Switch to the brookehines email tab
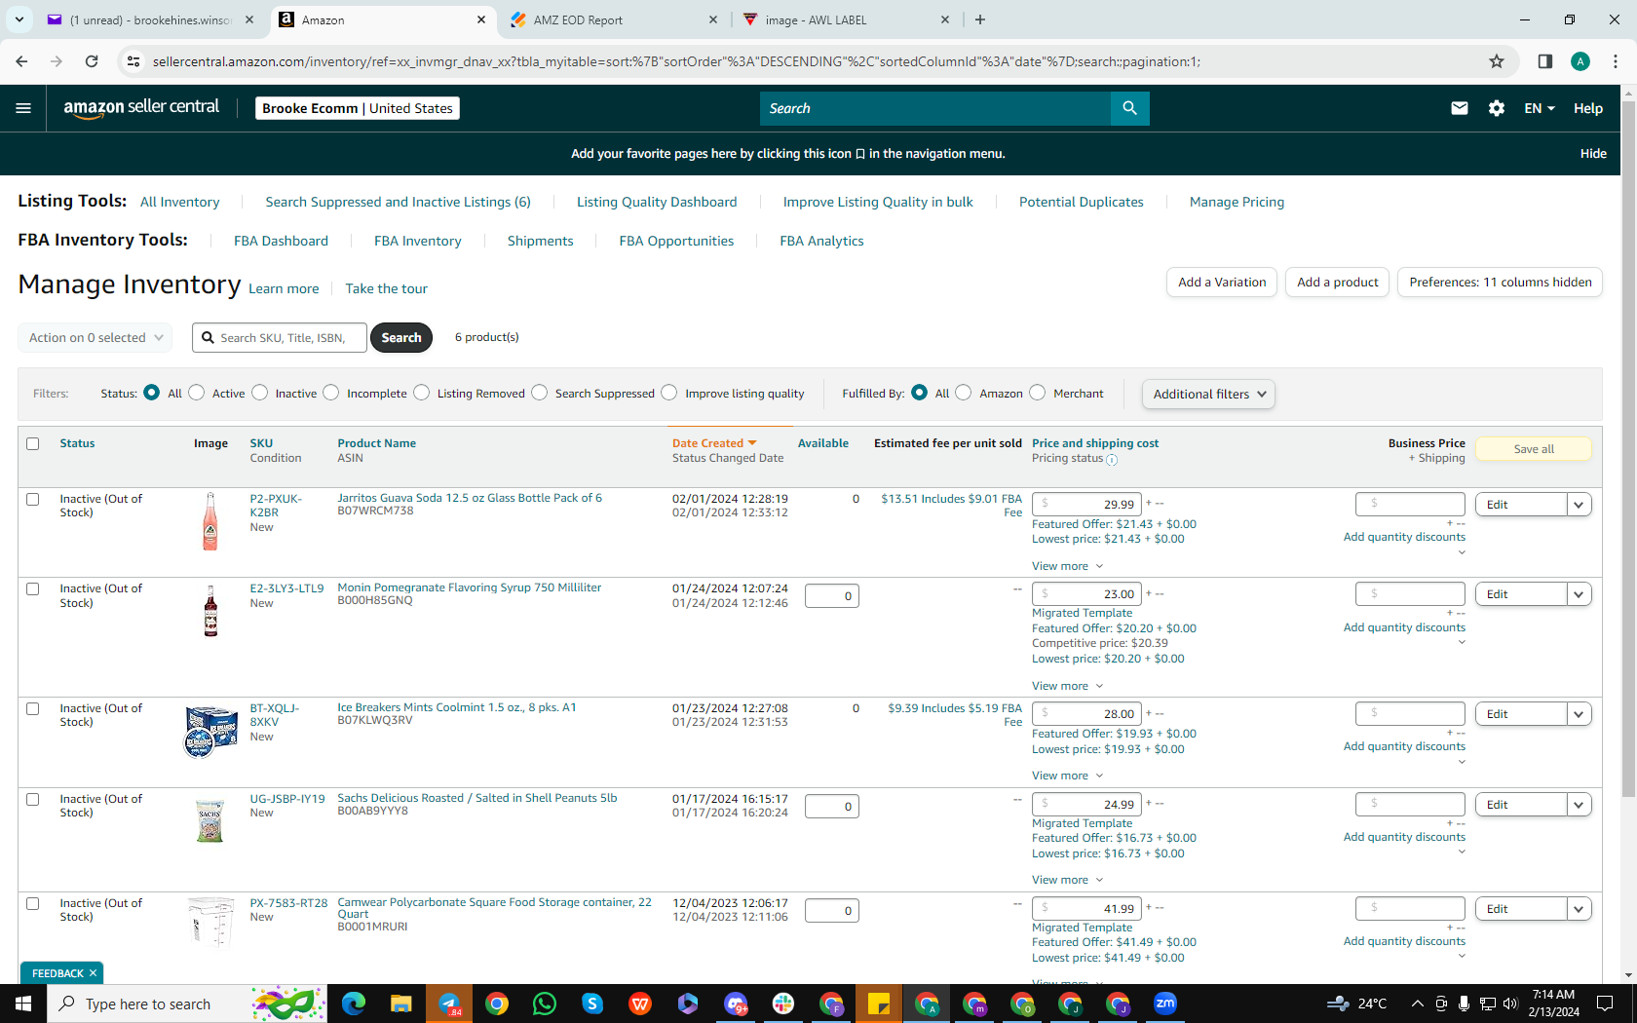The width and height of the screenshot is (1637, 1023). click(x=150, y=19)
